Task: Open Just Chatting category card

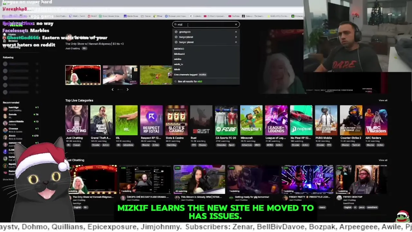Action: pyautogui.click(x=77, y=120)
